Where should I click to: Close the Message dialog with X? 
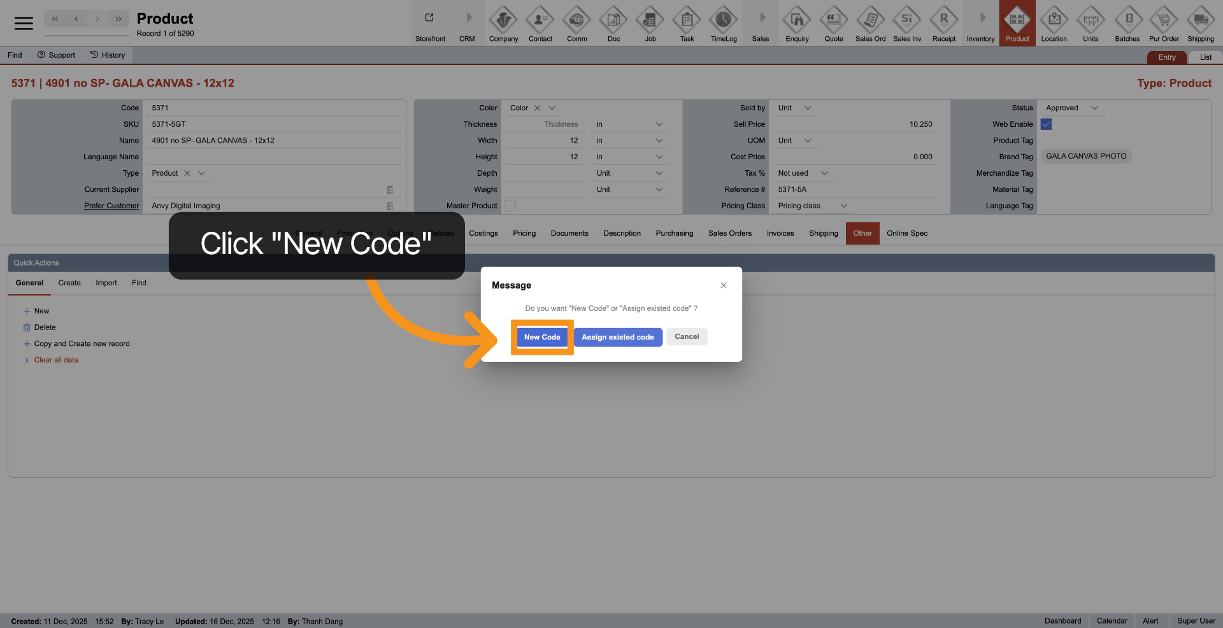pyautogui.click(x=723, y=285)
